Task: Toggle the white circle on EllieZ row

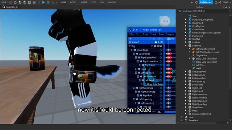Action: [x=156, y=43]
